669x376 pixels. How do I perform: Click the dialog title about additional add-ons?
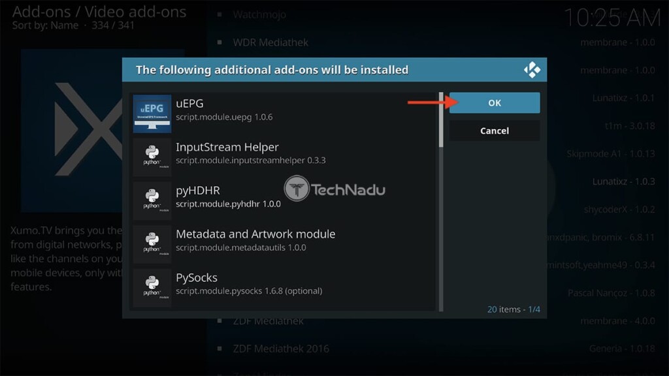272,70
